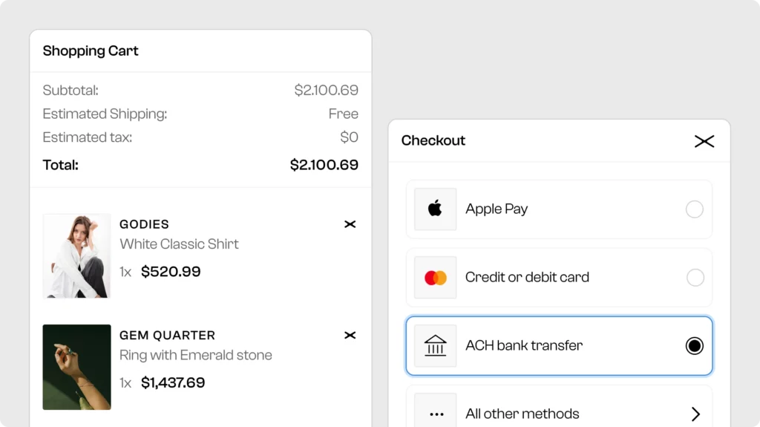Image resolution: width=760 pixels, height=427 pixels.
Task: Expand All other methods chevron arrow
Action: tap(695, 414)
